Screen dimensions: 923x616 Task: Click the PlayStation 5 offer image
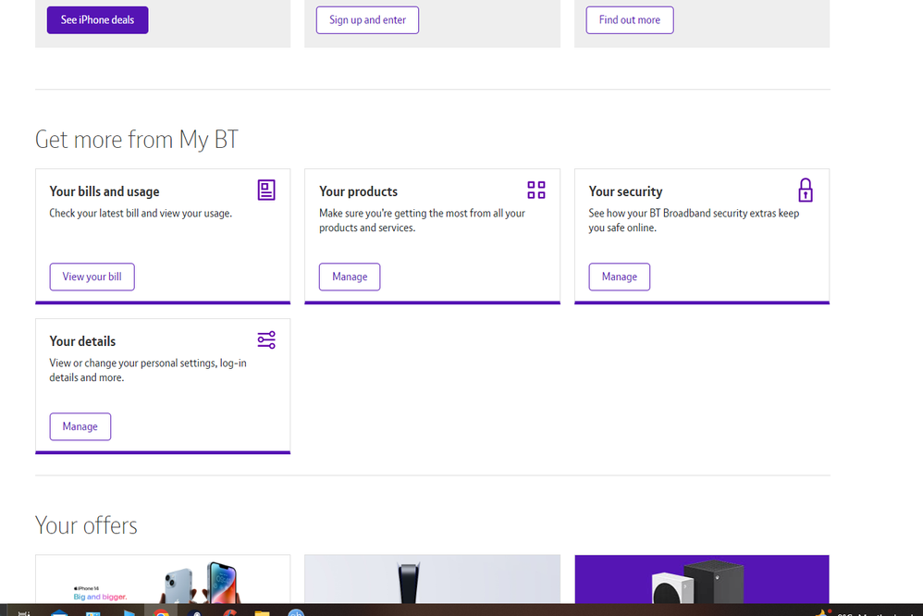(432, 581)
